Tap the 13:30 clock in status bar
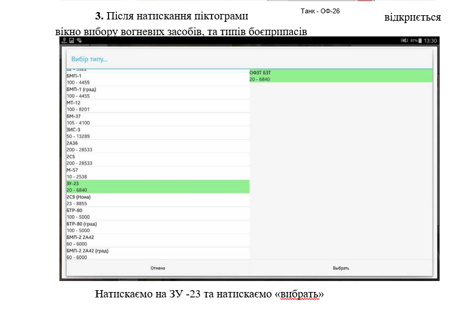459x312 pixels. pyautogui.click(x=431, y=41)
